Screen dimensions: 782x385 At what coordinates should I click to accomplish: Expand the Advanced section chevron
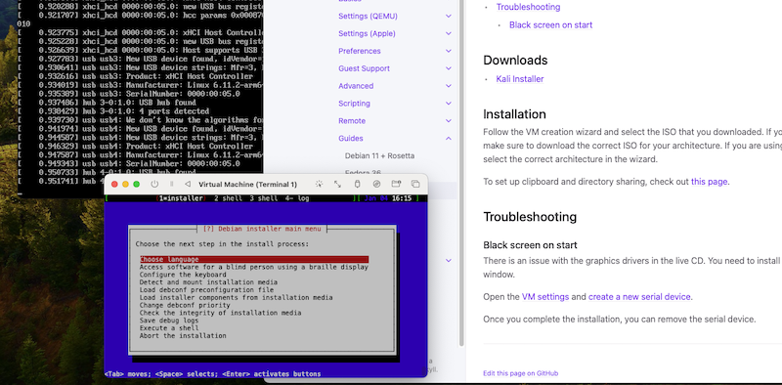(449, 86)
